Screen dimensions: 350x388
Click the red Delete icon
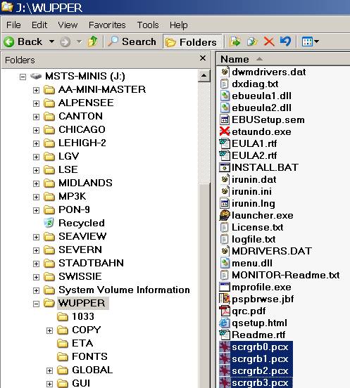point(269,41)
